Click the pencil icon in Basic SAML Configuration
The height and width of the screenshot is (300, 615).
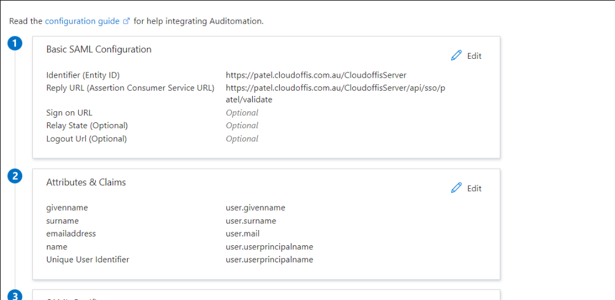[456, 56]
